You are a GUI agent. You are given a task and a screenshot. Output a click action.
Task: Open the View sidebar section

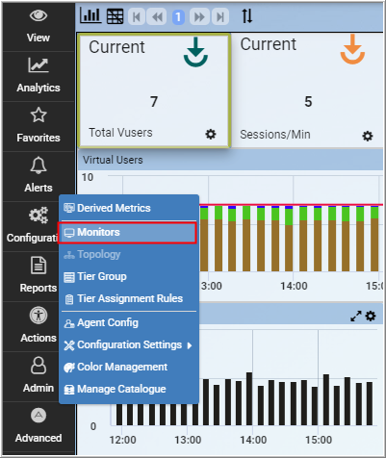pos(39,26)
